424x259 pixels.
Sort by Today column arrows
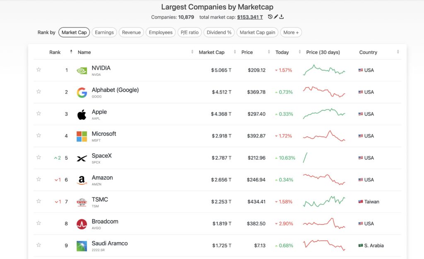(300, 52)
